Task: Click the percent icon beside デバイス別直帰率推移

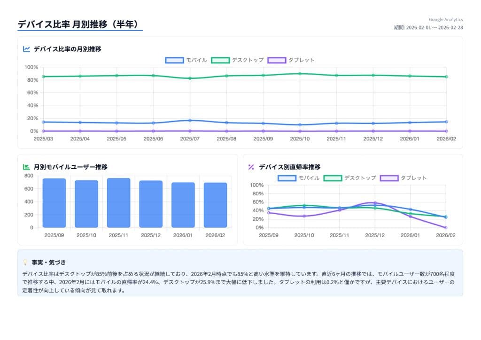Action: (251, 167)
